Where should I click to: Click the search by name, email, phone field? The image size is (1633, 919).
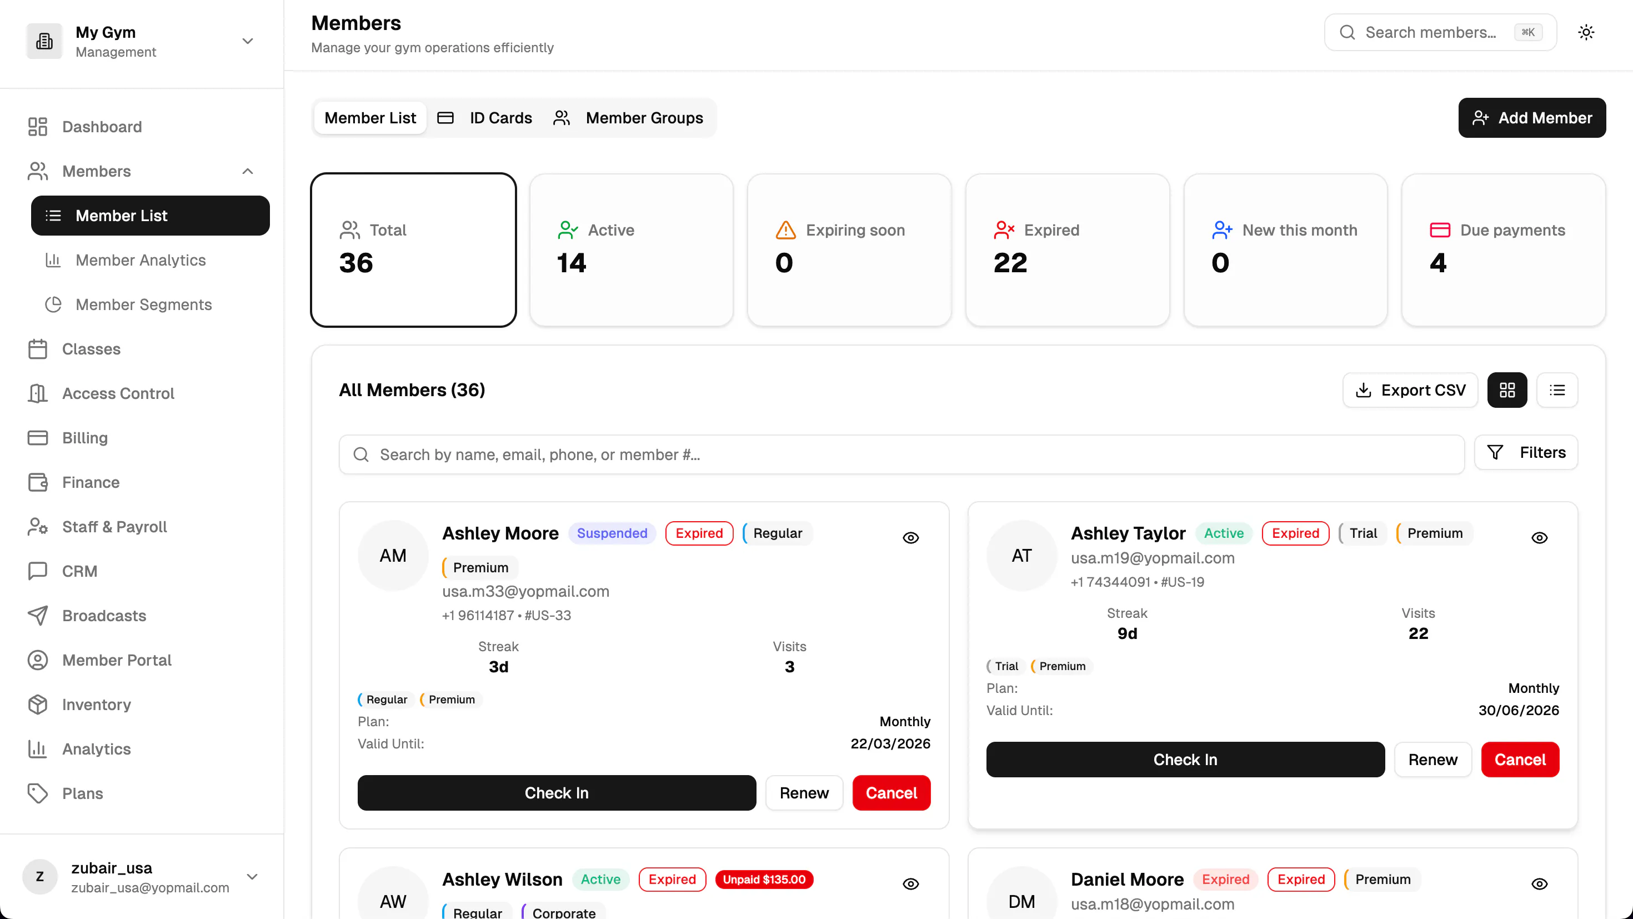(901, 454)
